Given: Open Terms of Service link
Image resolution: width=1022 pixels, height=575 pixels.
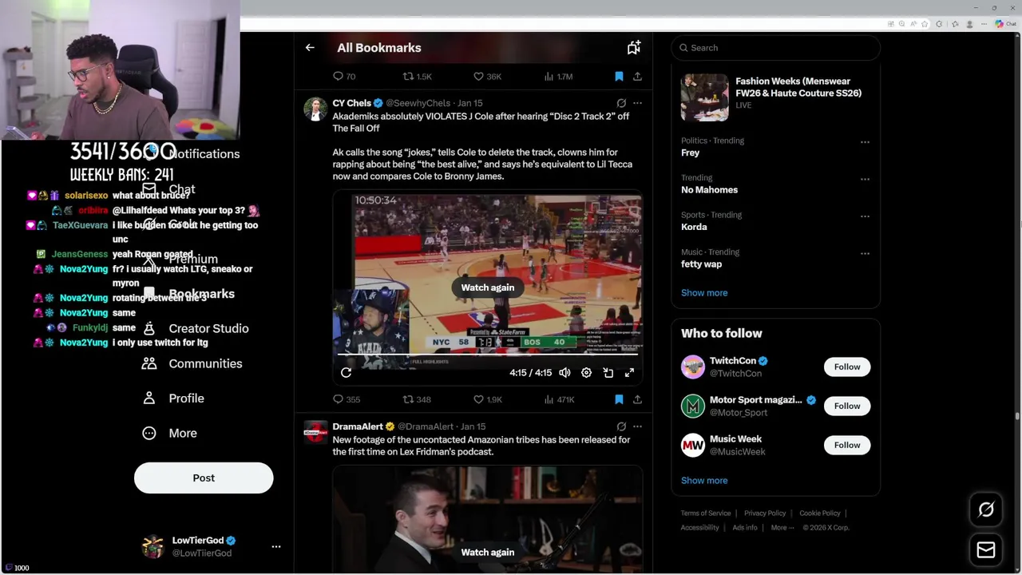Looking at the screenshot, I should tap(706, 514).
